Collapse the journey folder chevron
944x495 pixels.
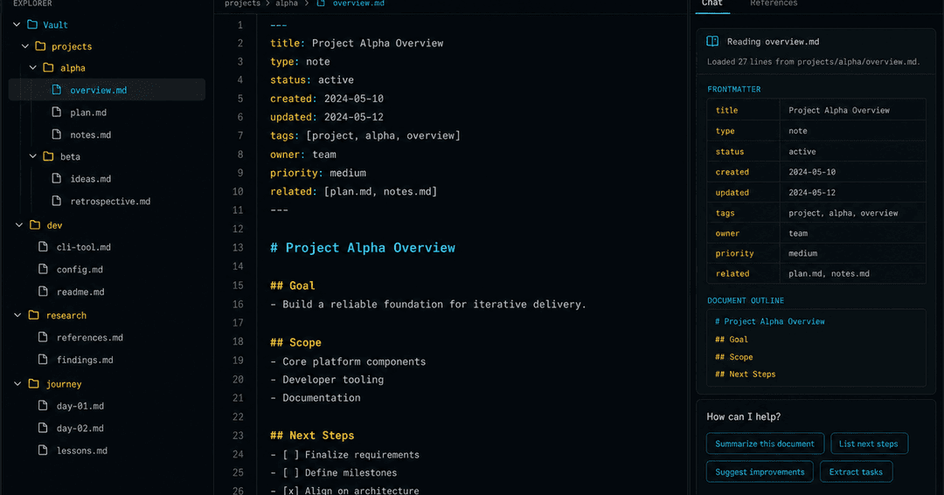point(18,384)
